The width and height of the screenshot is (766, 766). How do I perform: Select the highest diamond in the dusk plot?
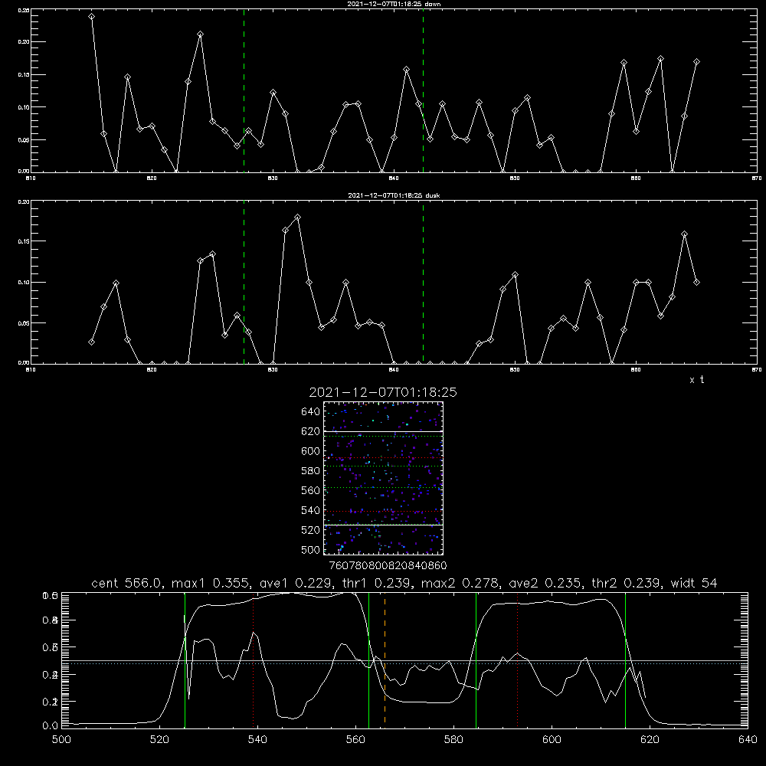297,217
